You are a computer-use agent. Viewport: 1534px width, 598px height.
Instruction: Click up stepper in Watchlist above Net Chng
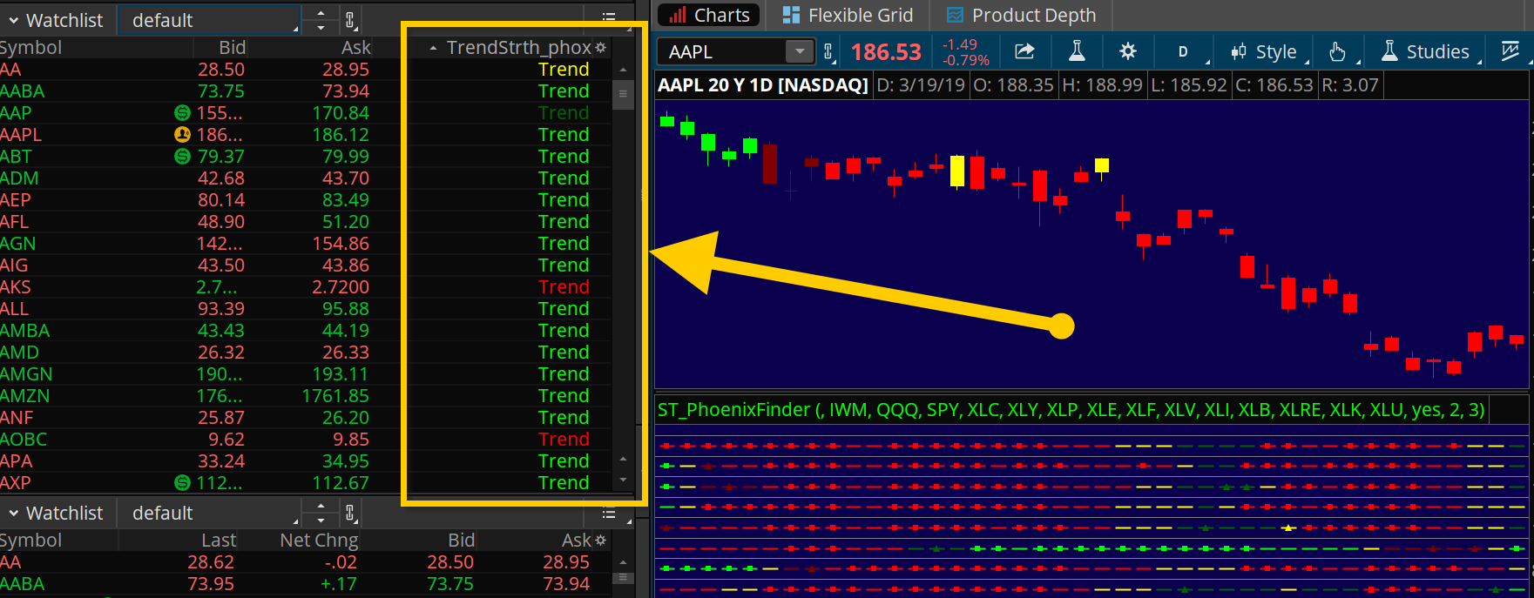pos(321,506)
